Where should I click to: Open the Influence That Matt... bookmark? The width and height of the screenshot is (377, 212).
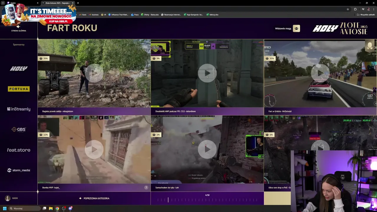click(118, 14)
